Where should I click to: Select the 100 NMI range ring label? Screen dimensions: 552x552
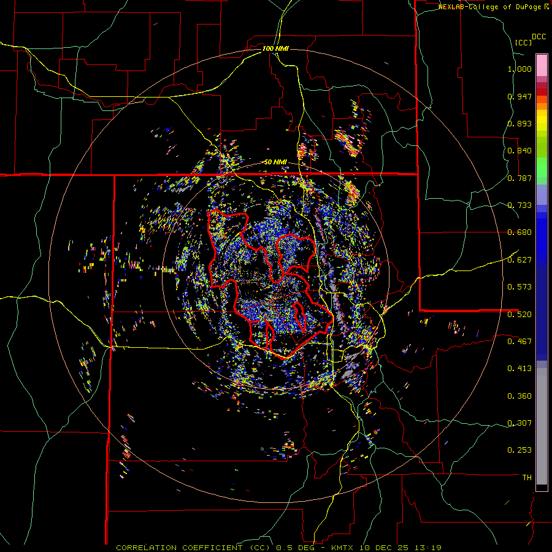click(275, 48)
